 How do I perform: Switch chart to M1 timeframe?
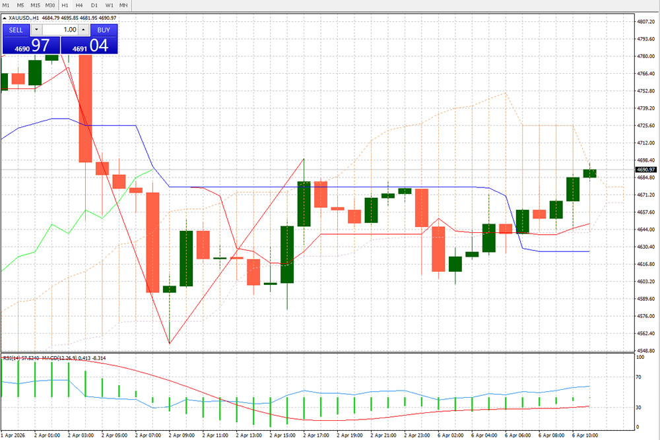click(x=7, y=5)
